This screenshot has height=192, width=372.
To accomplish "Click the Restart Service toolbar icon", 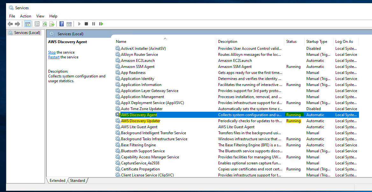I will pyautogui.click(x=101, y=24).
